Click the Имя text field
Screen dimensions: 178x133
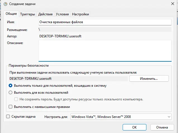point(105,22)
